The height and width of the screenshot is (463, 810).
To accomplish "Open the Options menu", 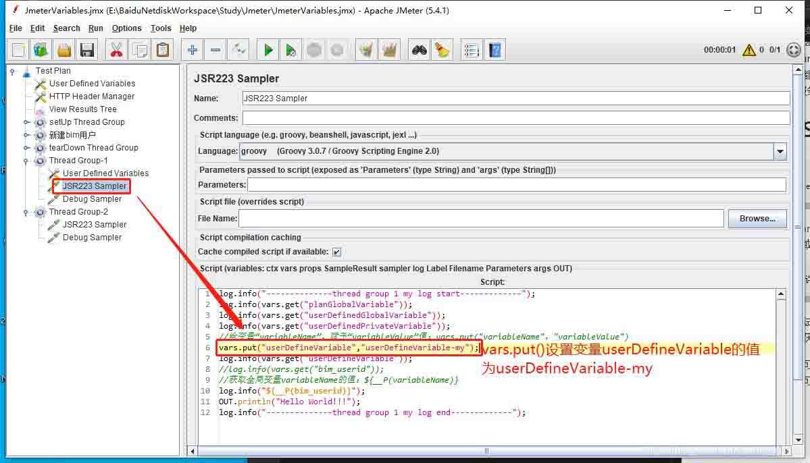I will (x=126, y=28).
